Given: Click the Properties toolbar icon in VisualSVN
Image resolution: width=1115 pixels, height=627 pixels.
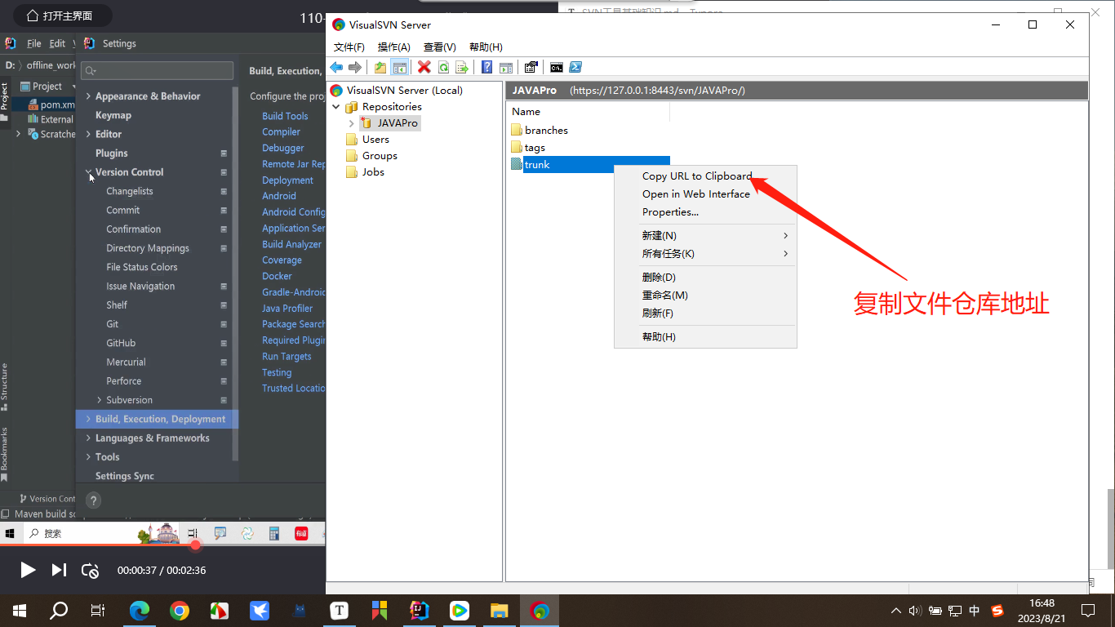Looking at the screenshot, I should coord(531,67).
